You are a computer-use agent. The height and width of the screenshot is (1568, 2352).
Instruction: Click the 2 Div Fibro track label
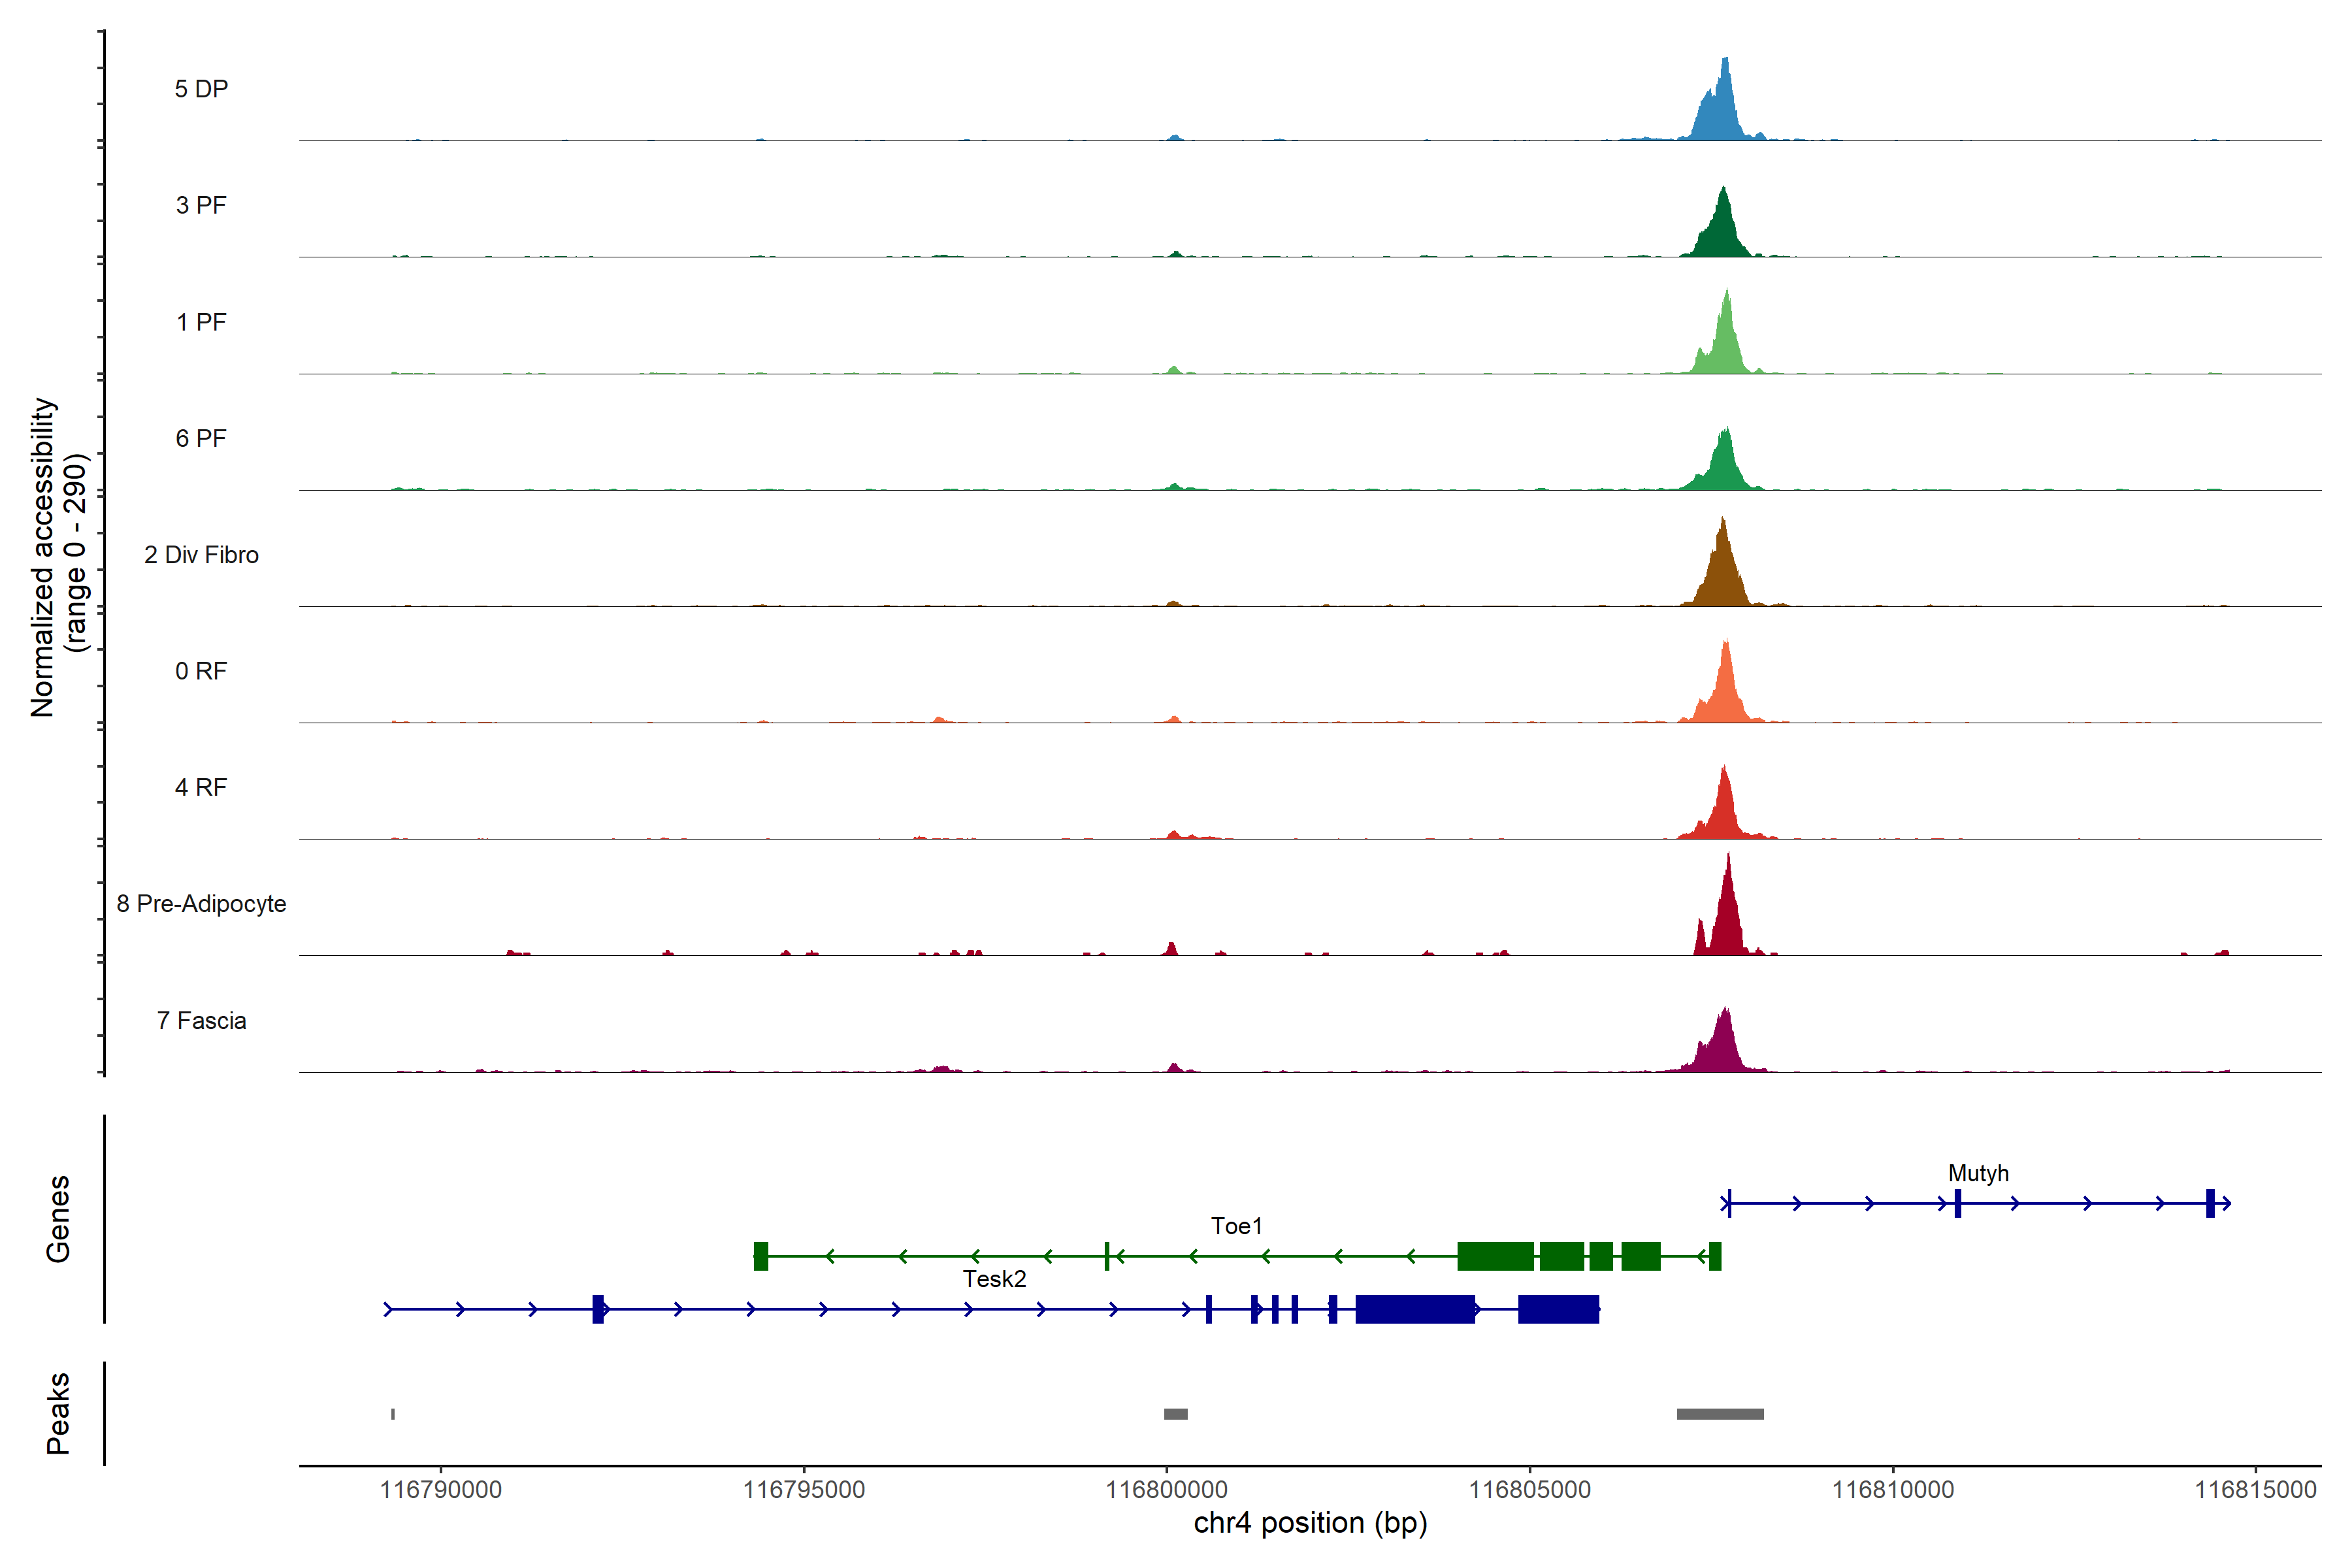coord(201,555)
